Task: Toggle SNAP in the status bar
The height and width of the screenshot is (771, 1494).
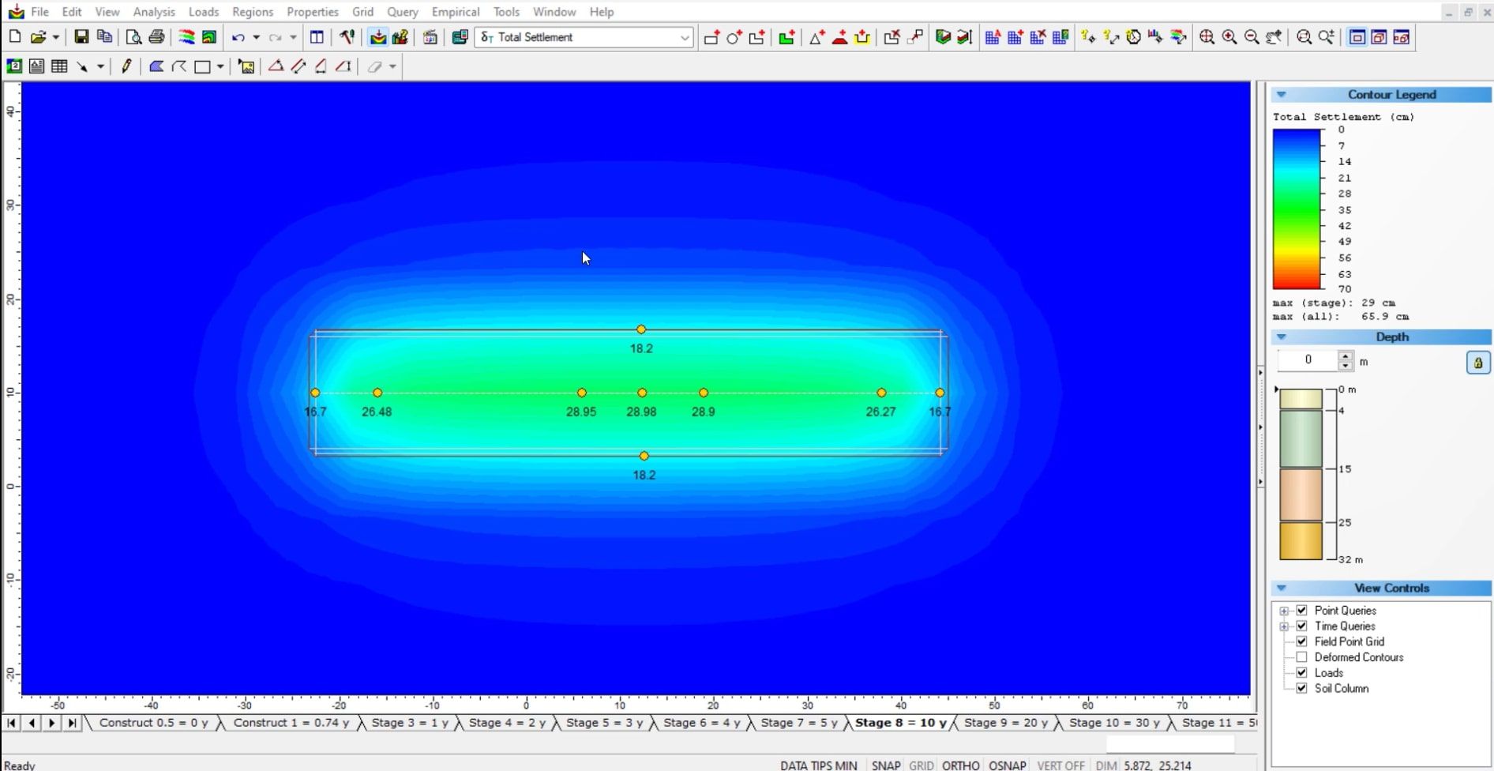Action: 885,765
